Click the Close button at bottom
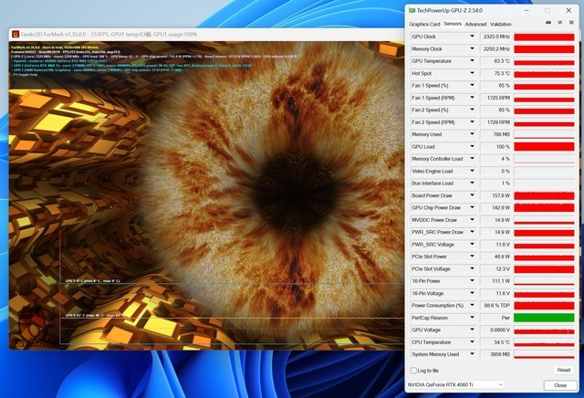 pos(560,385)
